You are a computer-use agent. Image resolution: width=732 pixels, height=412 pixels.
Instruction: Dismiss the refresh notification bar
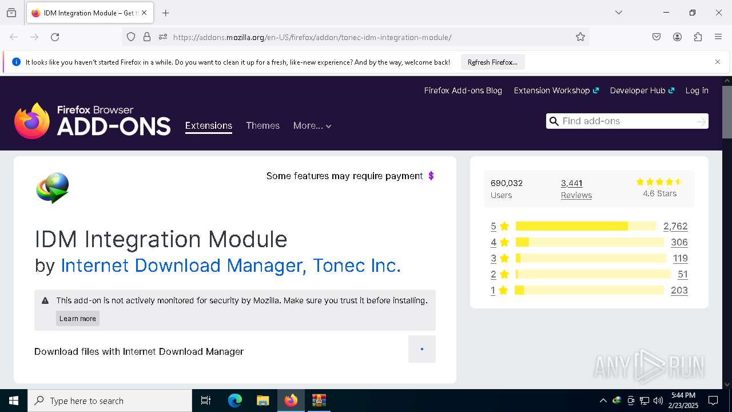pos(718,62)
